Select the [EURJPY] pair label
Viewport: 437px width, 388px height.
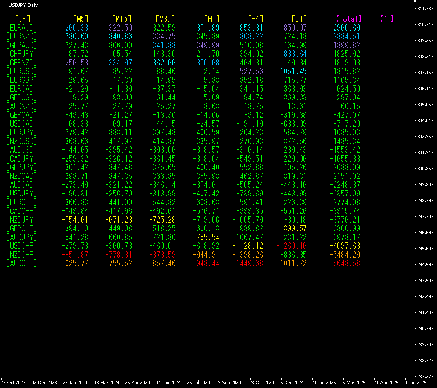22,132
